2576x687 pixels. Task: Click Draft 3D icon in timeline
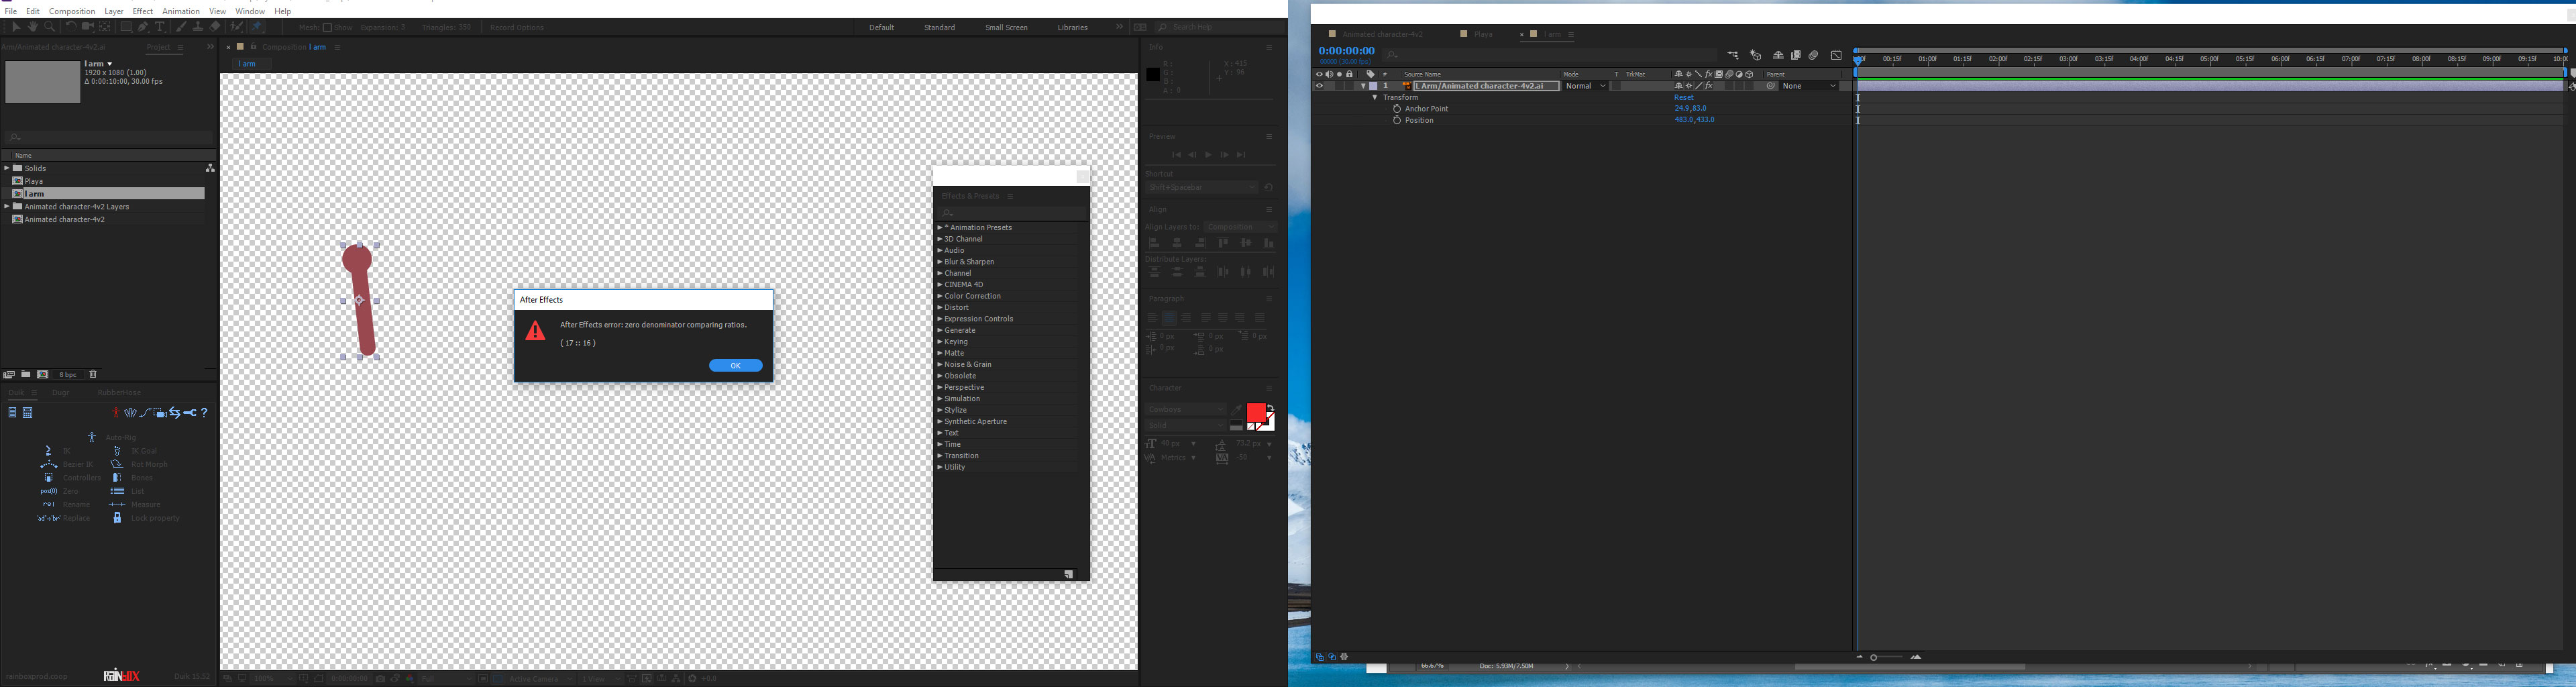tap(1755, 55)
